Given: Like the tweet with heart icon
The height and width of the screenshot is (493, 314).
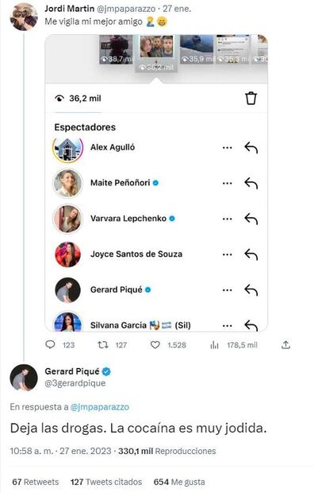Looking at the screenshot, I should tap(155, 345).
